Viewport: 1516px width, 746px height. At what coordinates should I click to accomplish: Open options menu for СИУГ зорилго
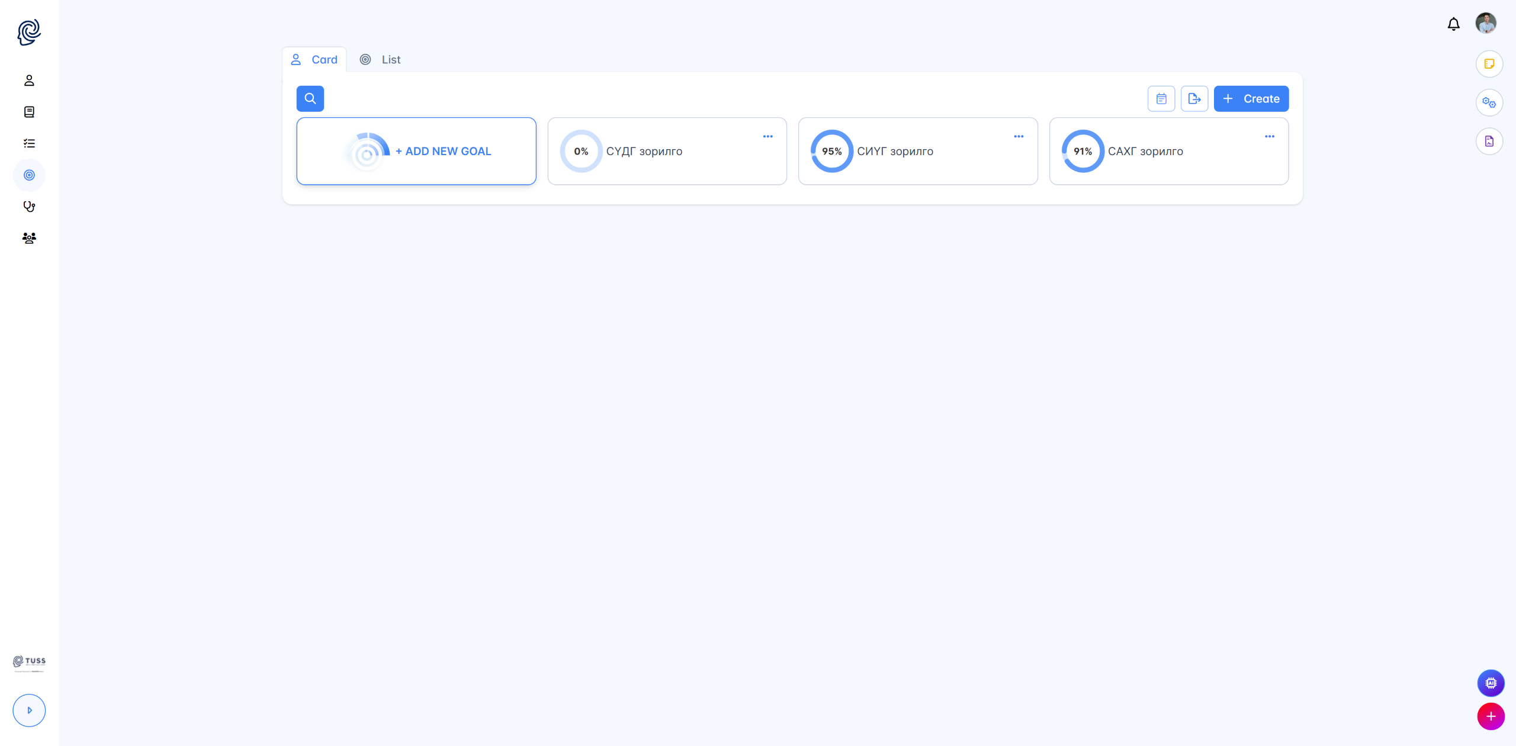(x=1019, y=137)
